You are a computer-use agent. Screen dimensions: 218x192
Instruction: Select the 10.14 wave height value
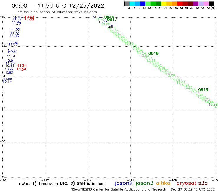[x=7, y=82]
